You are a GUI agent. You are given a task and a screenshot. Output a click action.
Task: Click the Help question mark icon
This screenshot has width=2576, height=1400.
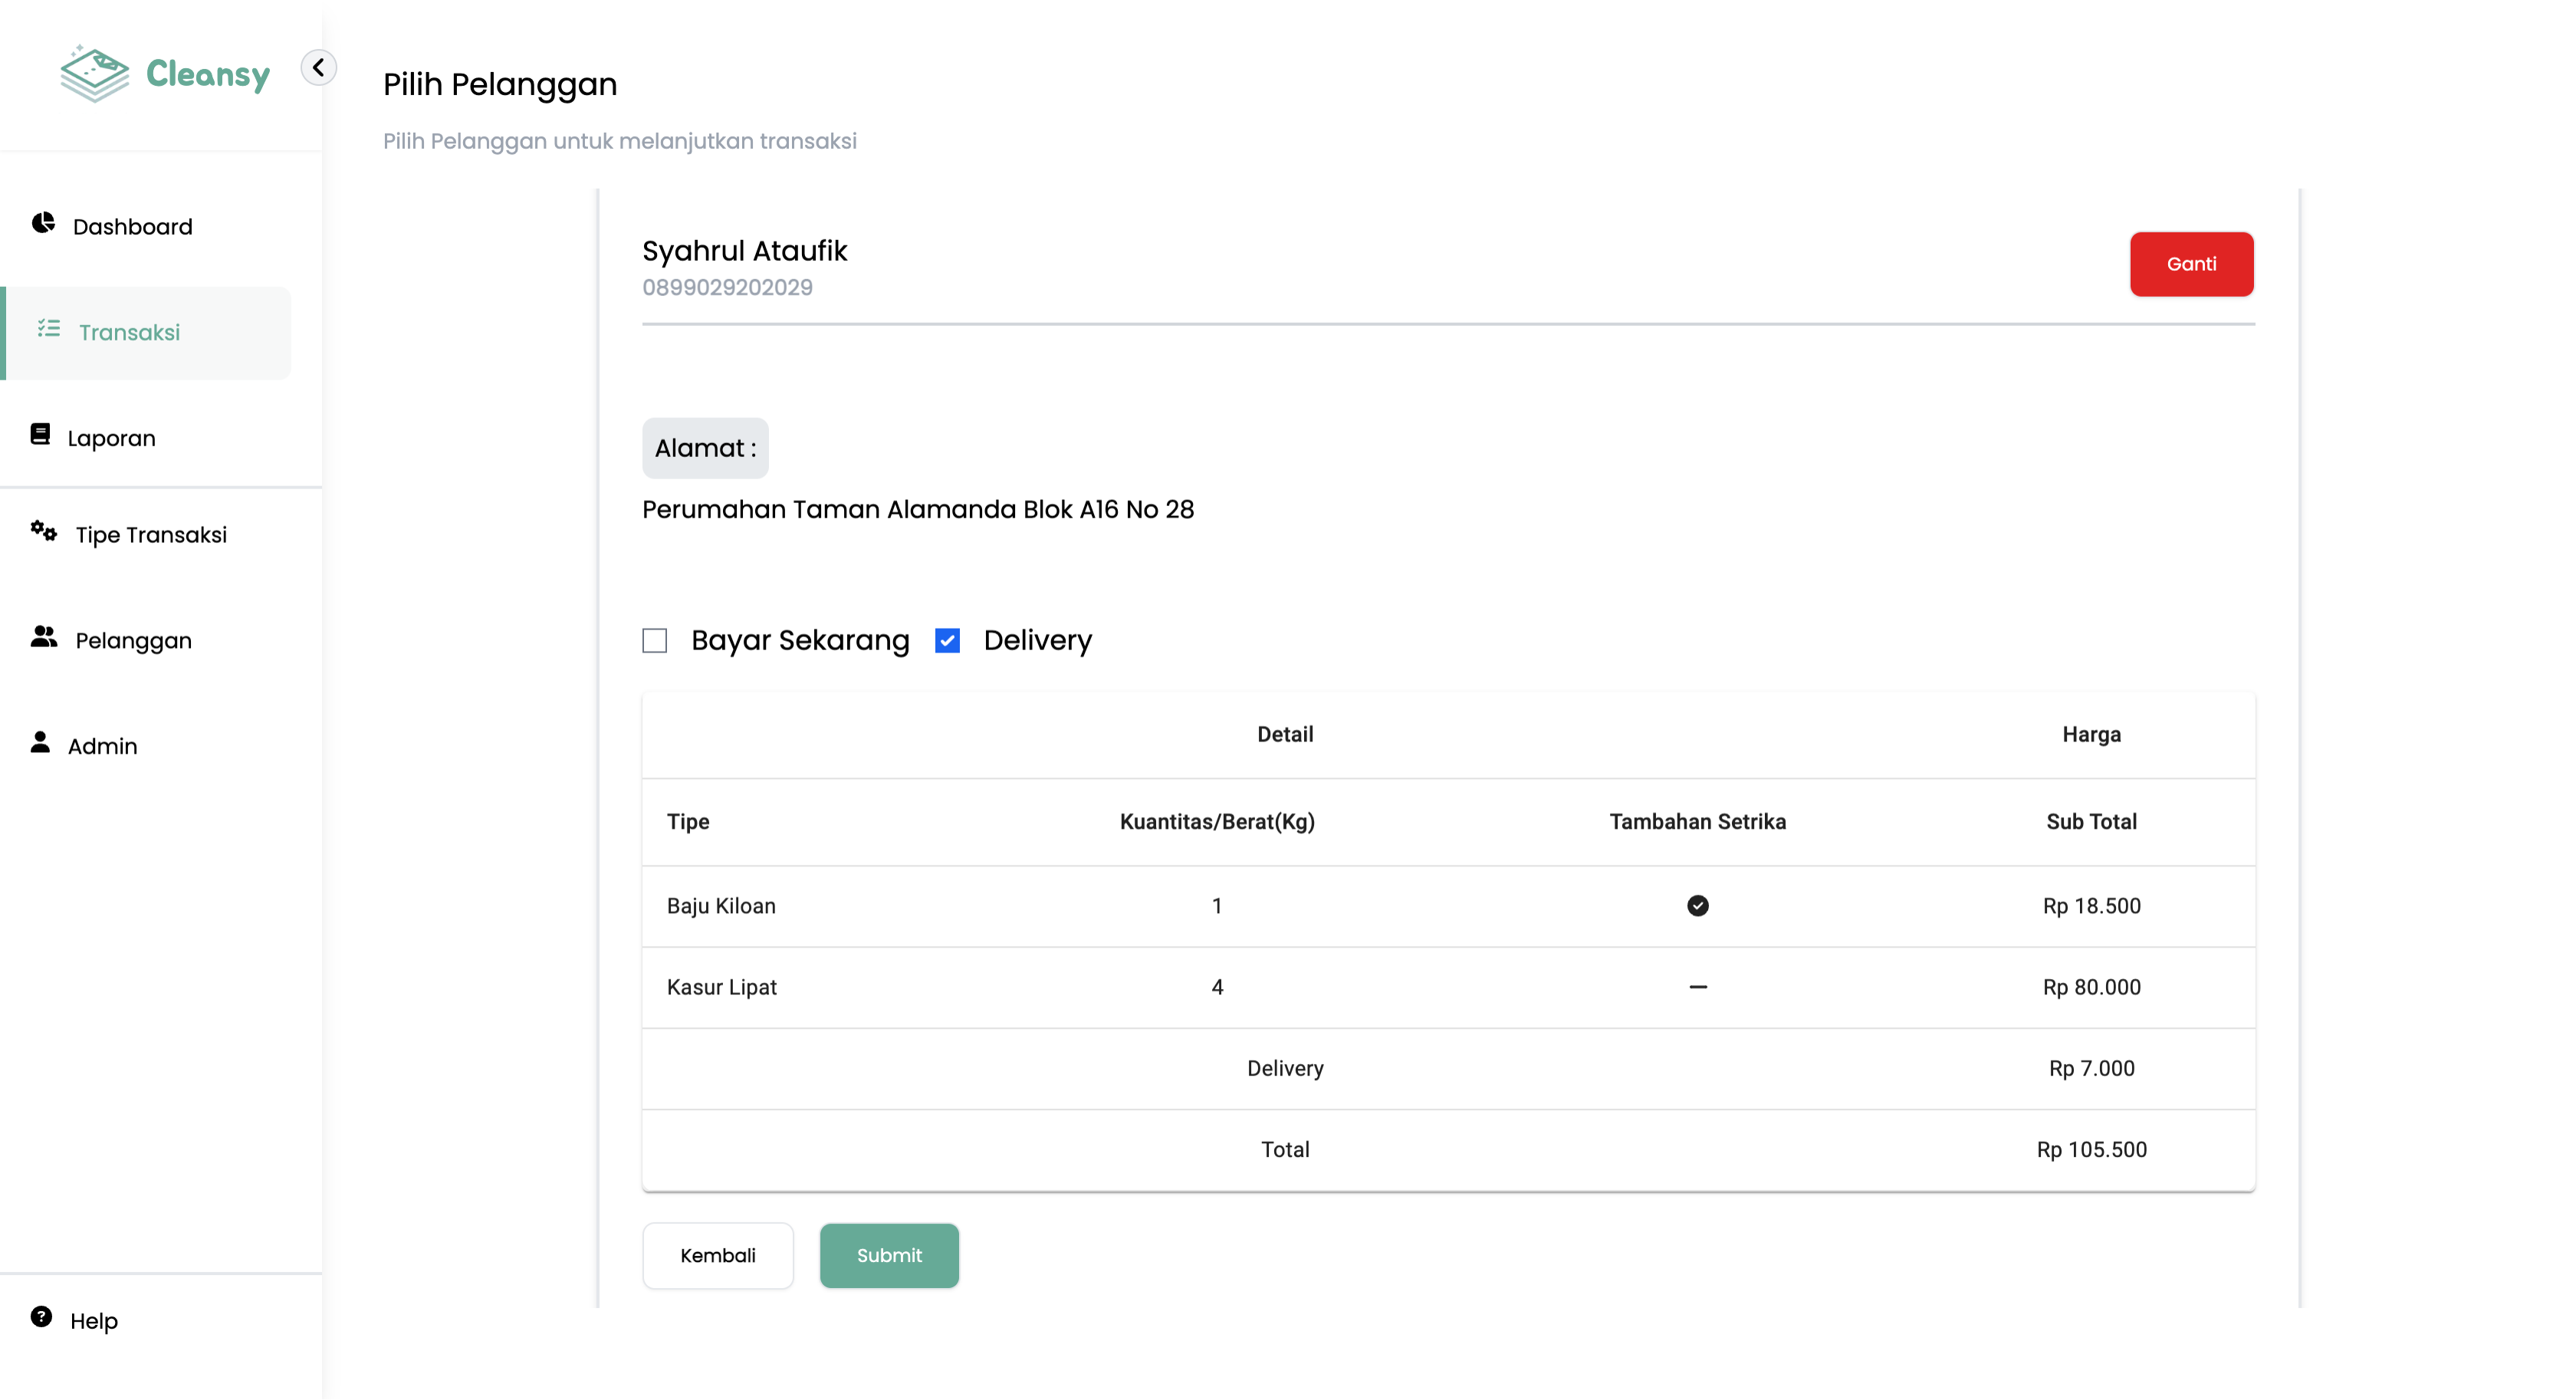pyautogui.click(x=41, y=1316)
